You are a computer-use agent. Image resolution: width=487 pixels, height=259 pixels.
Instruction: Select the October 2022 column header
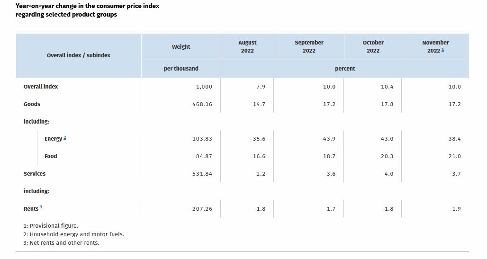[373, 46]
